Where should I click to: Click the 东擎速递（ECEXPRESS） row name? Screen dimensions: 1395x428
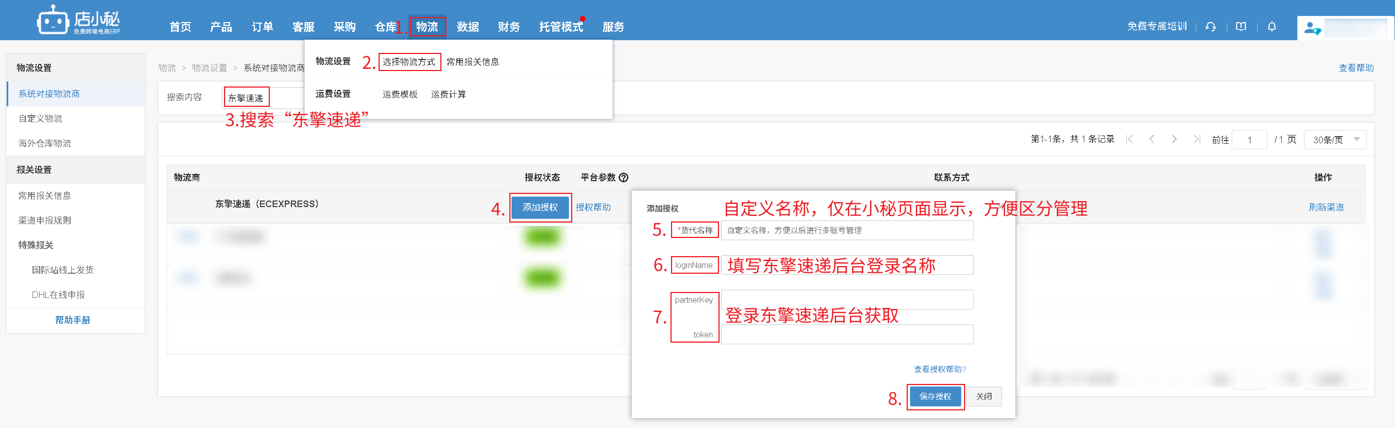[x=267, y=204]
